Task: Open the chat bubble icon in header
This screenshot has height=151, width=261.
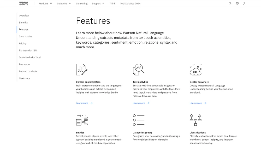Action: 237,3
